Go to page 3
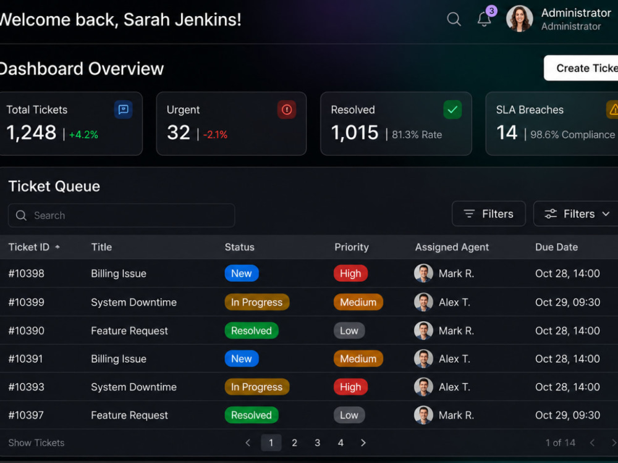Image resolution: width=618 pixels, height=463 pixels. (317, 443)
